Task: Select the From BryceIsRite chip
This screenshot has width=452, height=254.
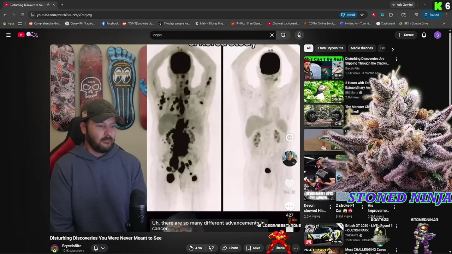Action: 331,48
